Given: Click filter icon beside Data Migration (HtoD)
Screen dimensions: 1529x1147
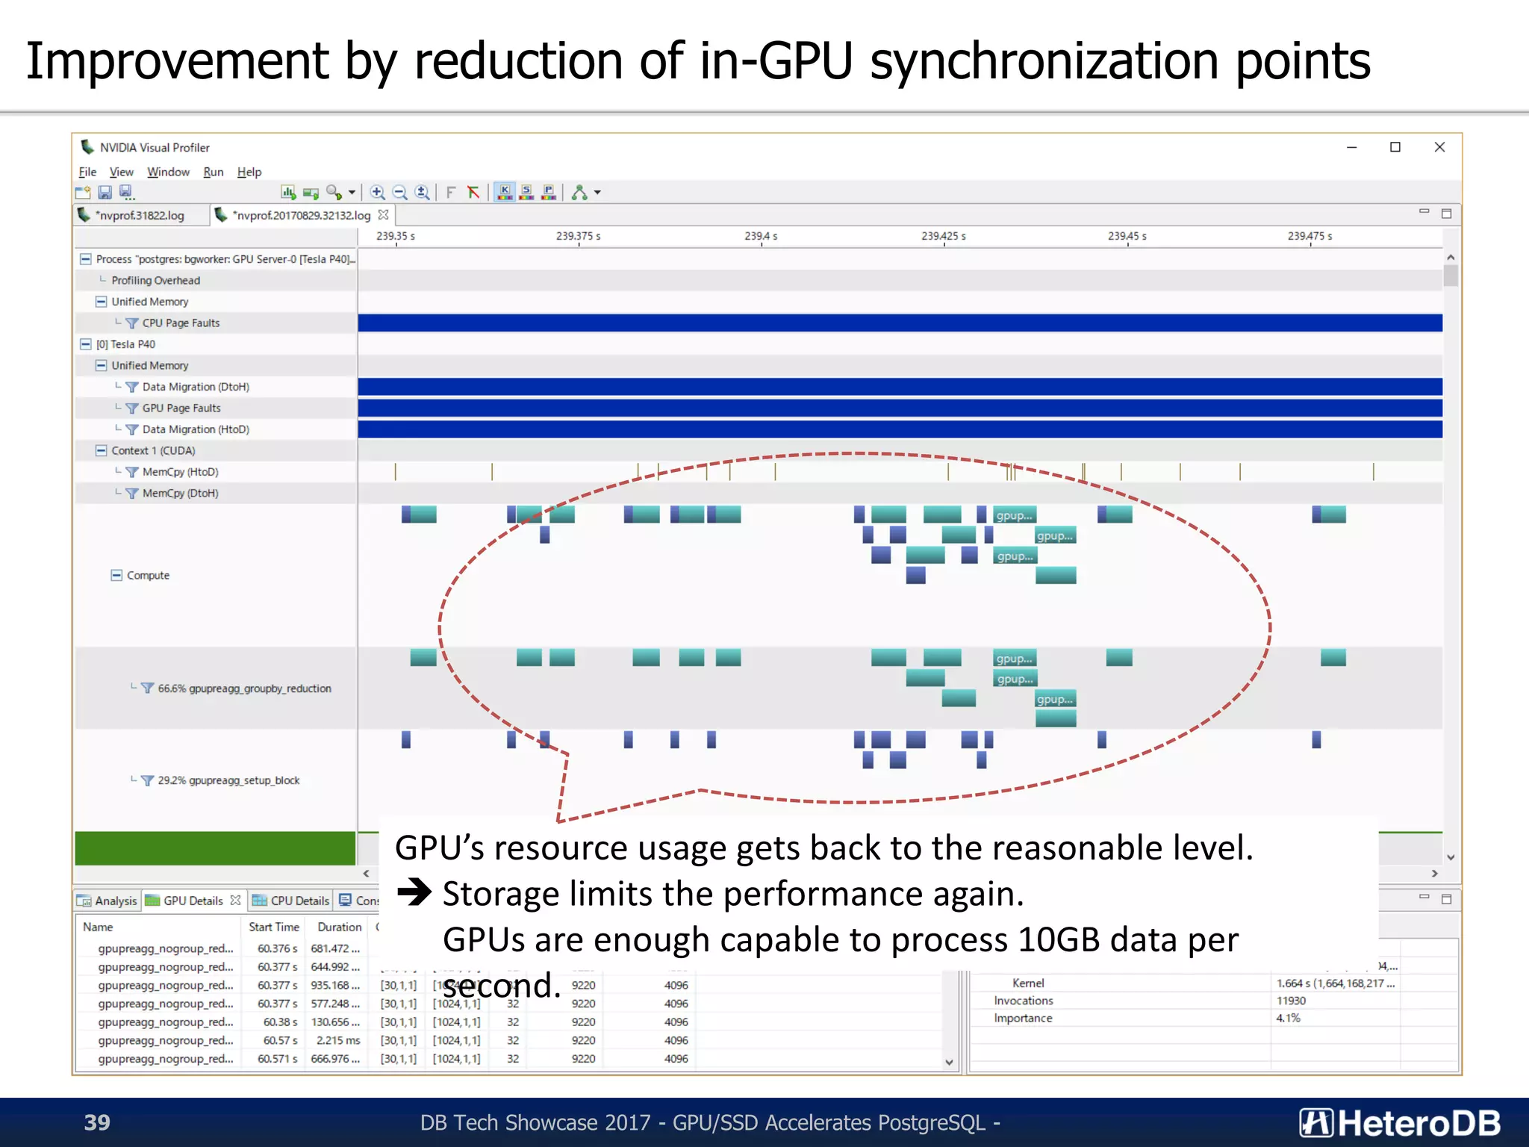Looking at the screenshot, I should pos(132,429).
